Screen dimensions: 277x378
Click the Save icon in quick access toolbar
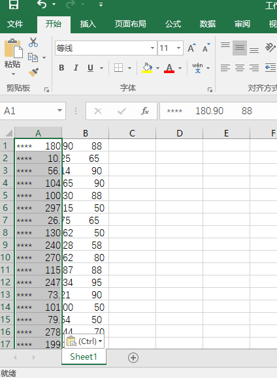tap(14, 5)
